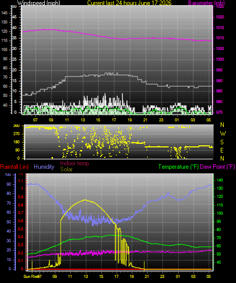The height and width of the screenshot is (283, 236).
Task: Click the 'Rainfall (.in)' legend label
Action: (14, 167)
